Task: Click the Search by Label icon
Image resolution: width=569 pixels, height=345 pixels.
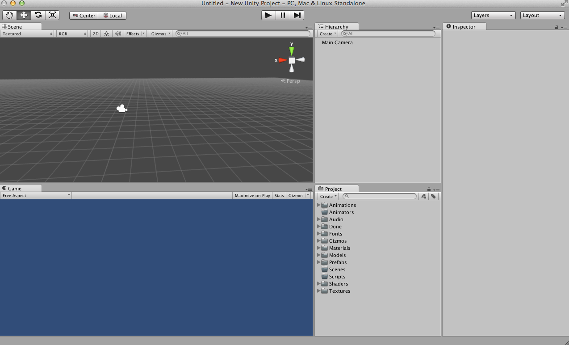Action: (433, 196)
